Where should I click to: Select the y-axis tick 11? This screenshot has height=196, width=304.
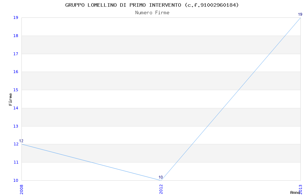coord(16,163)
